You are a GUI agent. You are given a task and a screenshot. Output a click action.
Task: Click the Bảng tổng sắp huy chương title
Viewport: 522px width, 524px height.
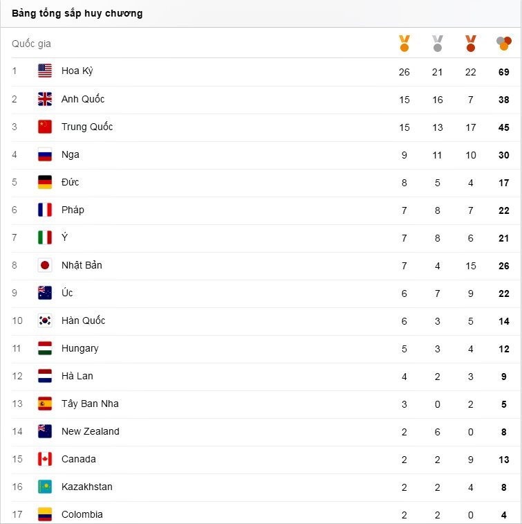click(x=77, y=13)
